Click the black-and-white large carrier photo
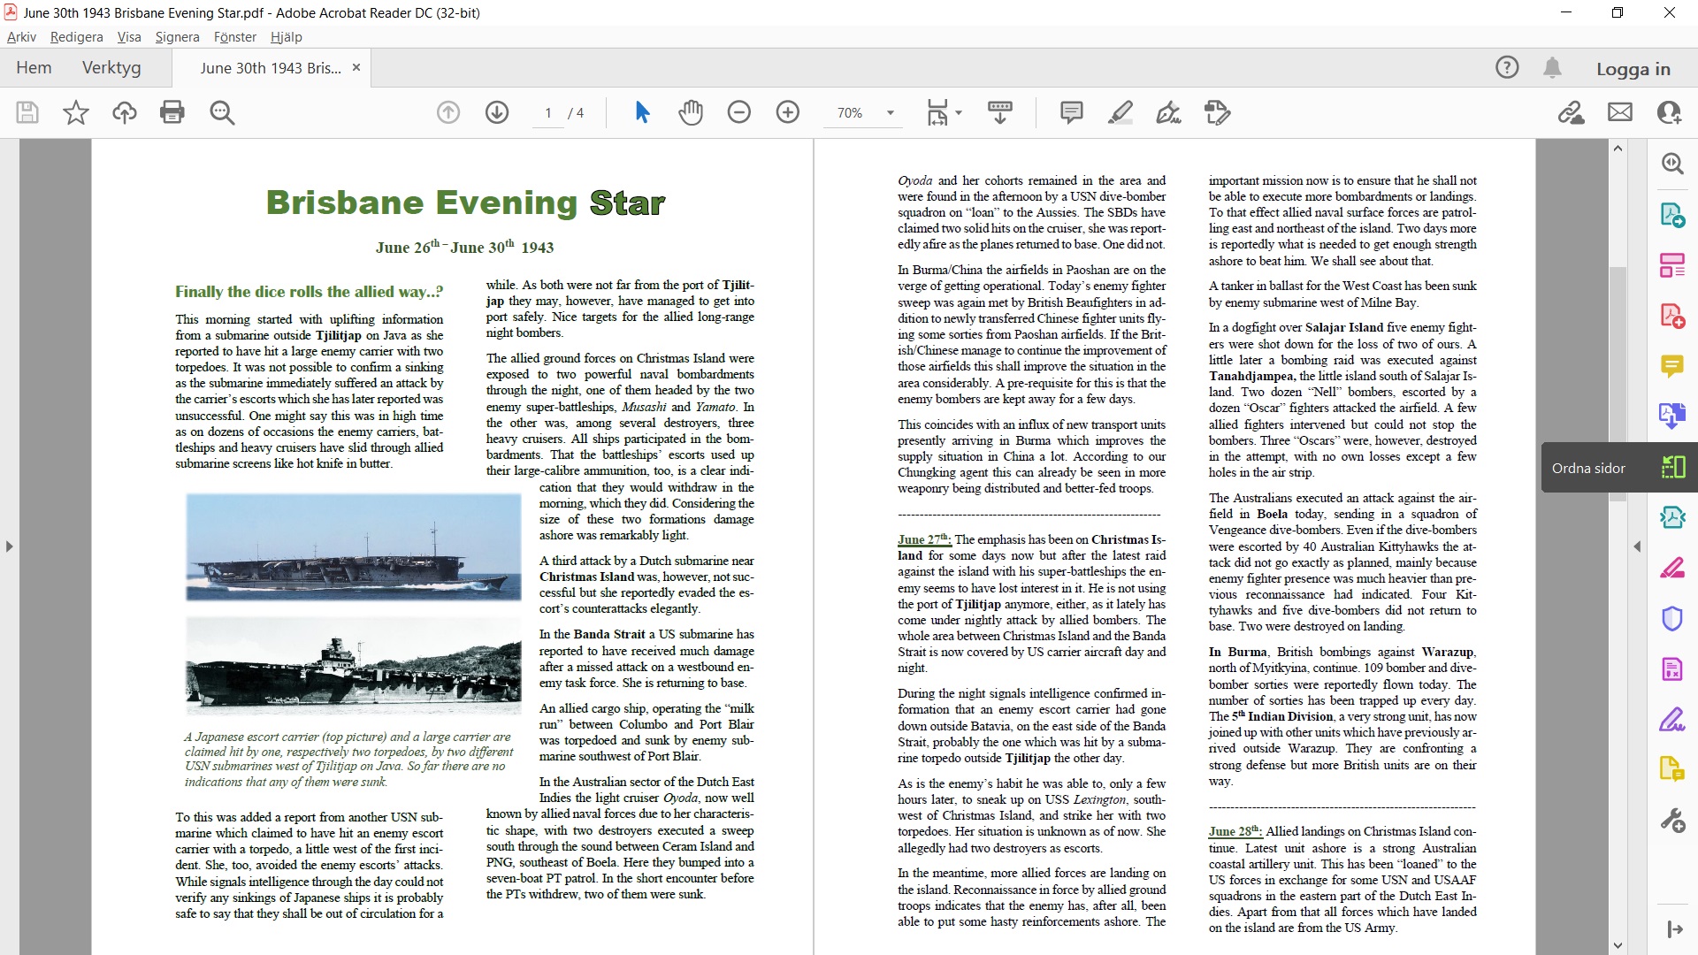 [x=354, y=666]
